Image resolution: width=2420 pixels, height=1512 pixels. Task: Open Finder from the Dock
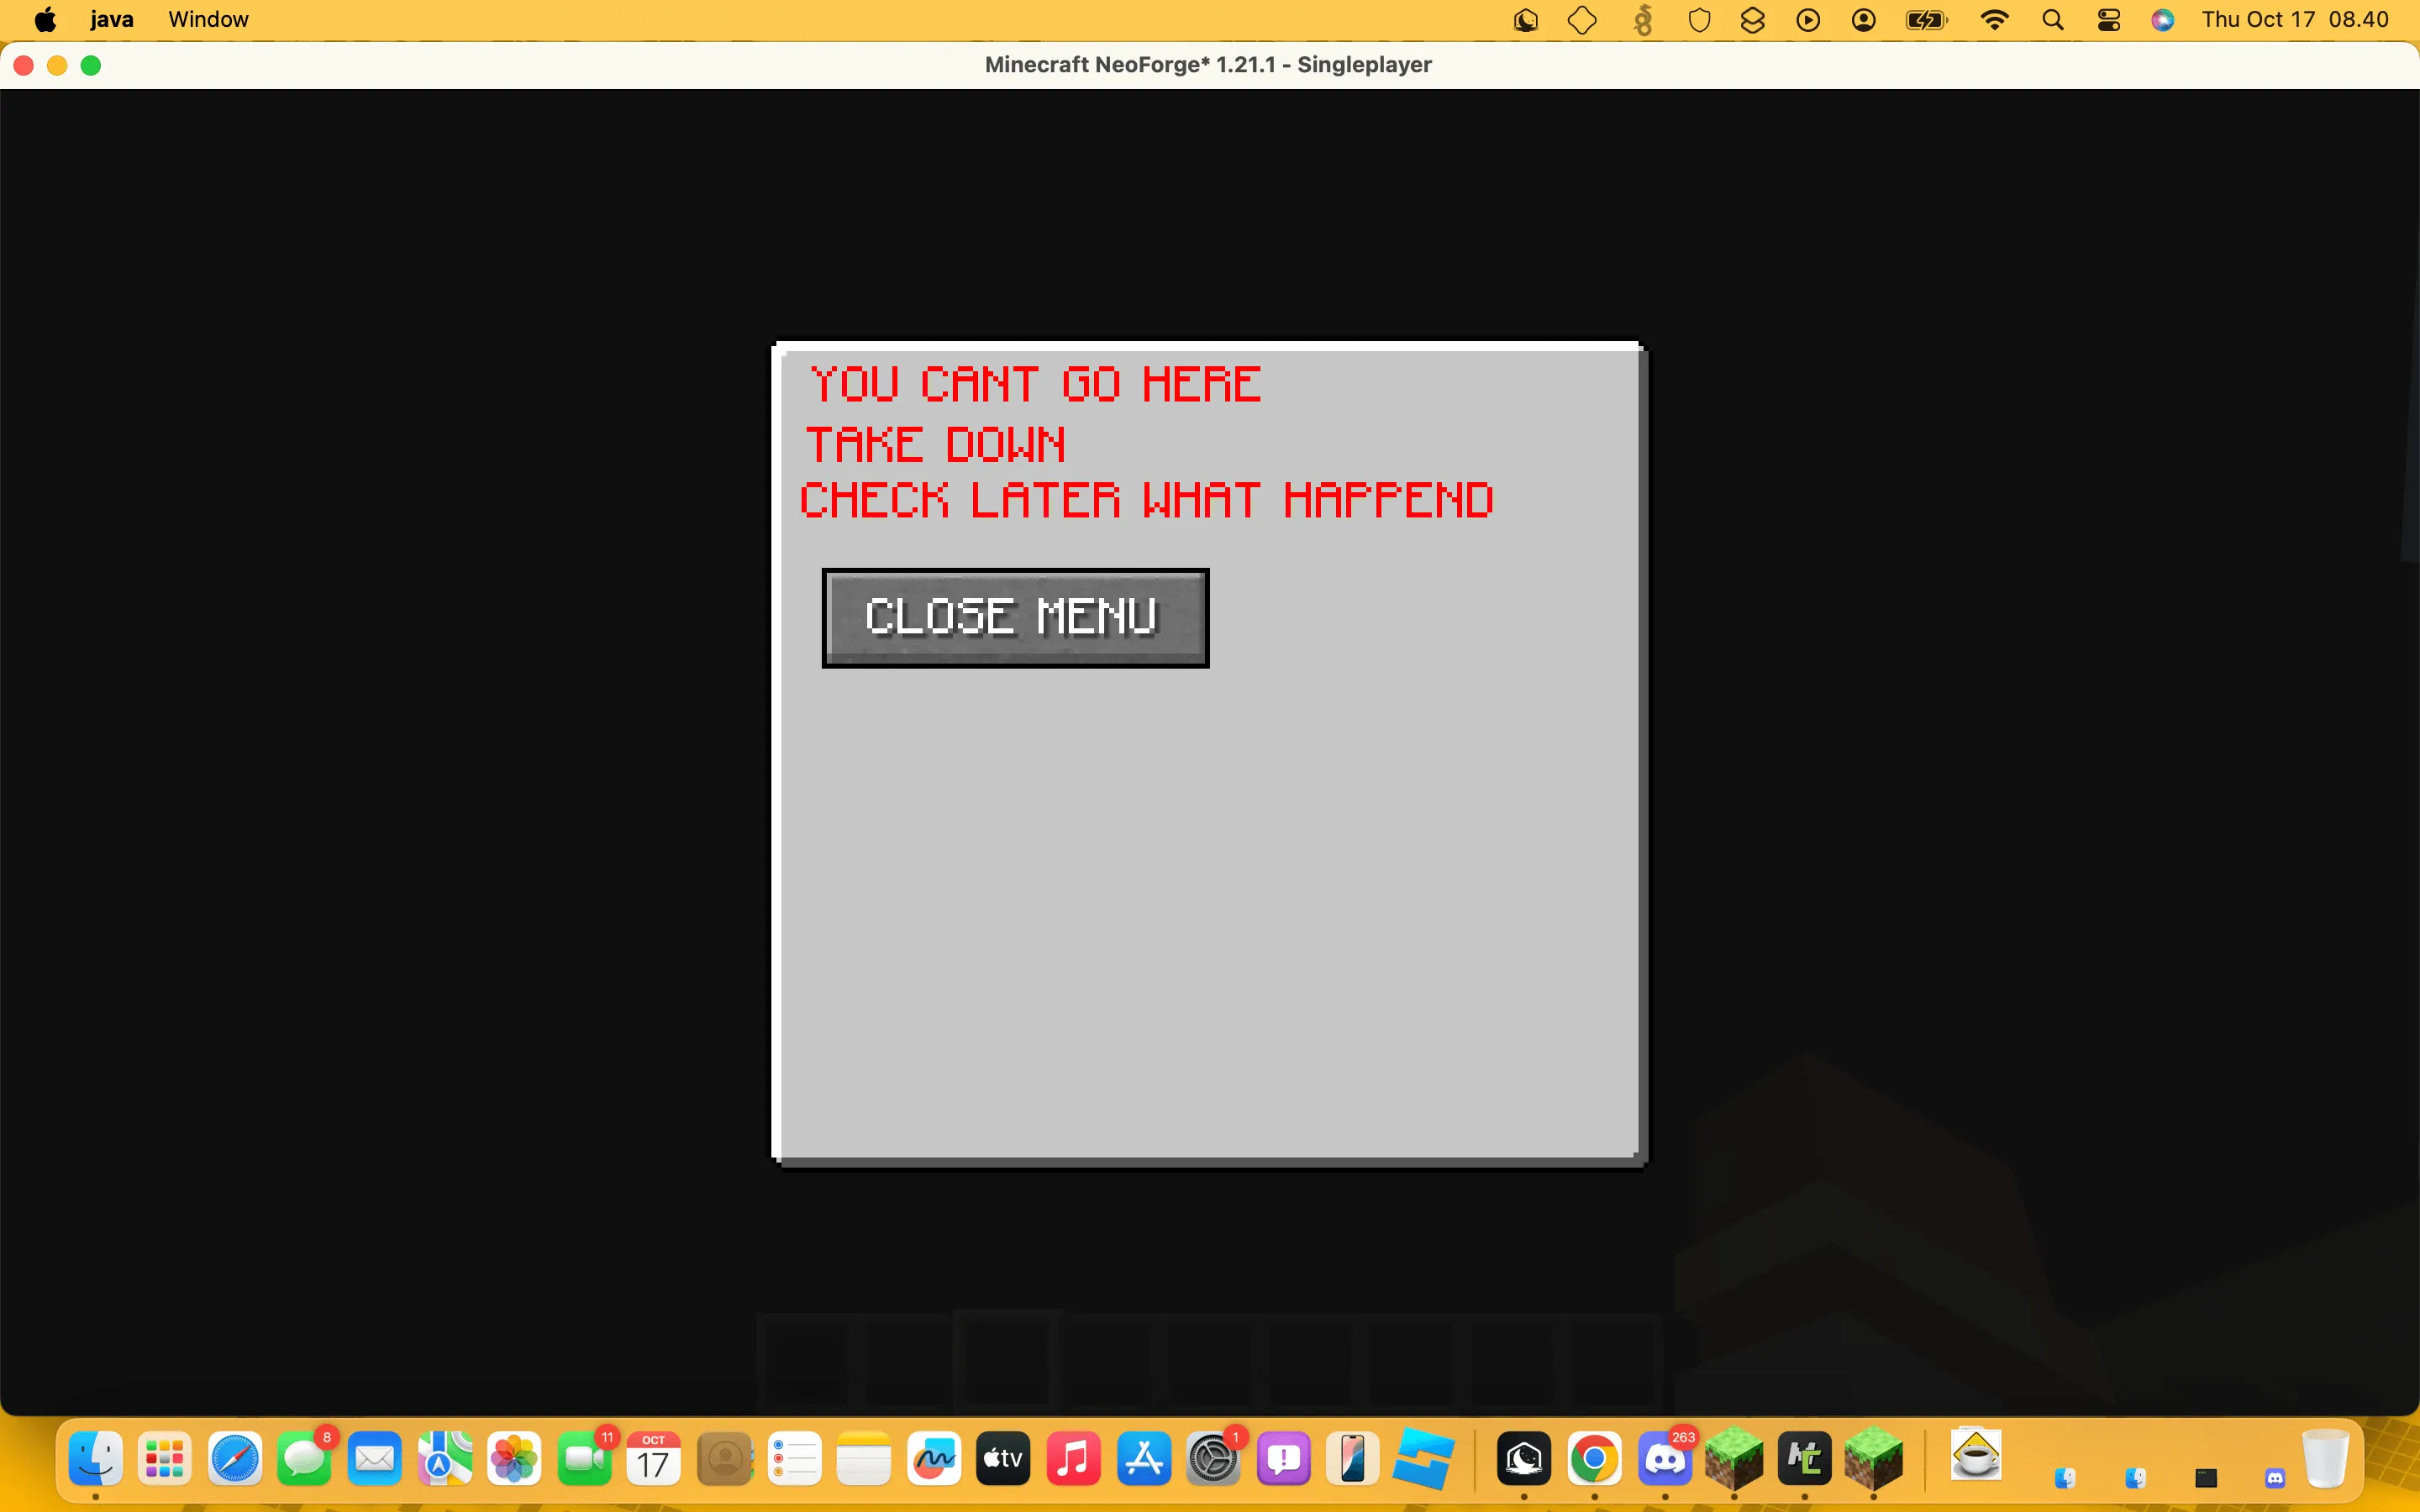95,1459
